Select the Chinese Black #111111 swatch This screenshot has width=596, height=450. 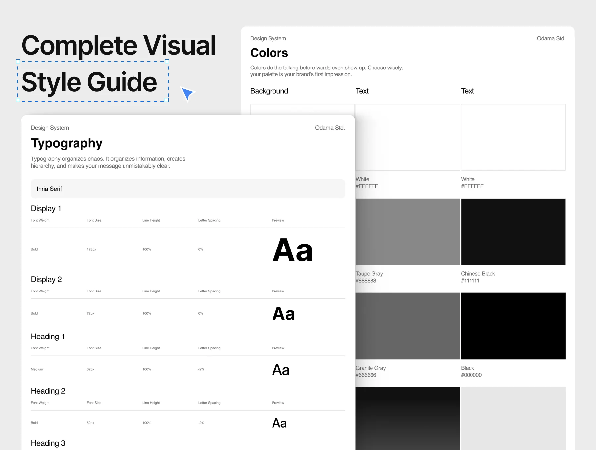click(x=513, y=232)
